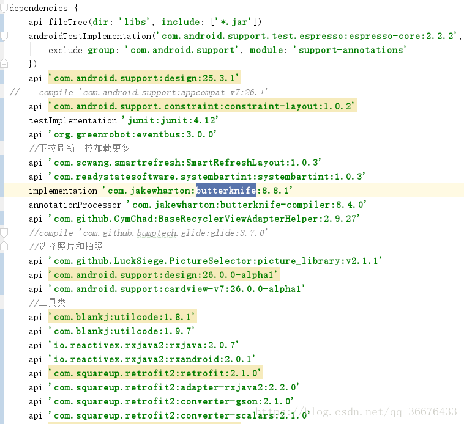This screenshot has height=424, width=464.
Task: Collapse the dependencies block fold marker
Action: tap(4, 9)
